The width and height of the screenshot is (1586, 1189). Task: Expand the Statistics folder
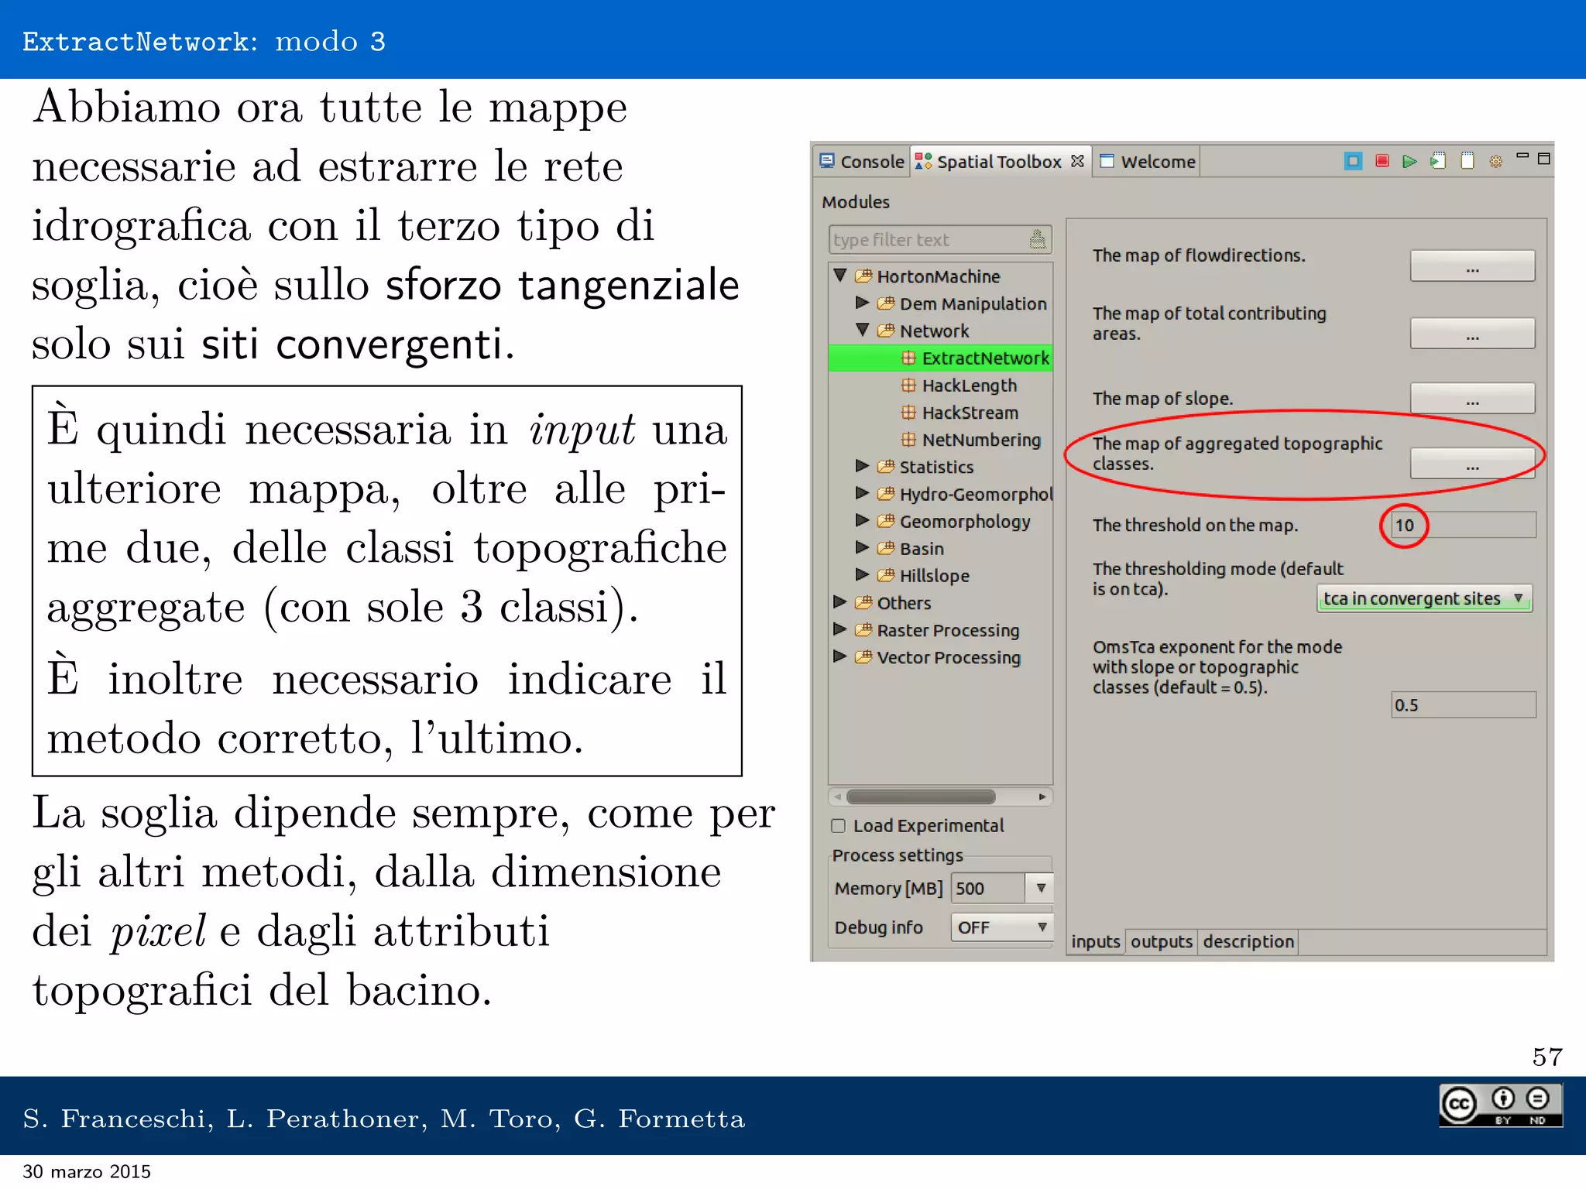coord(862,465)
